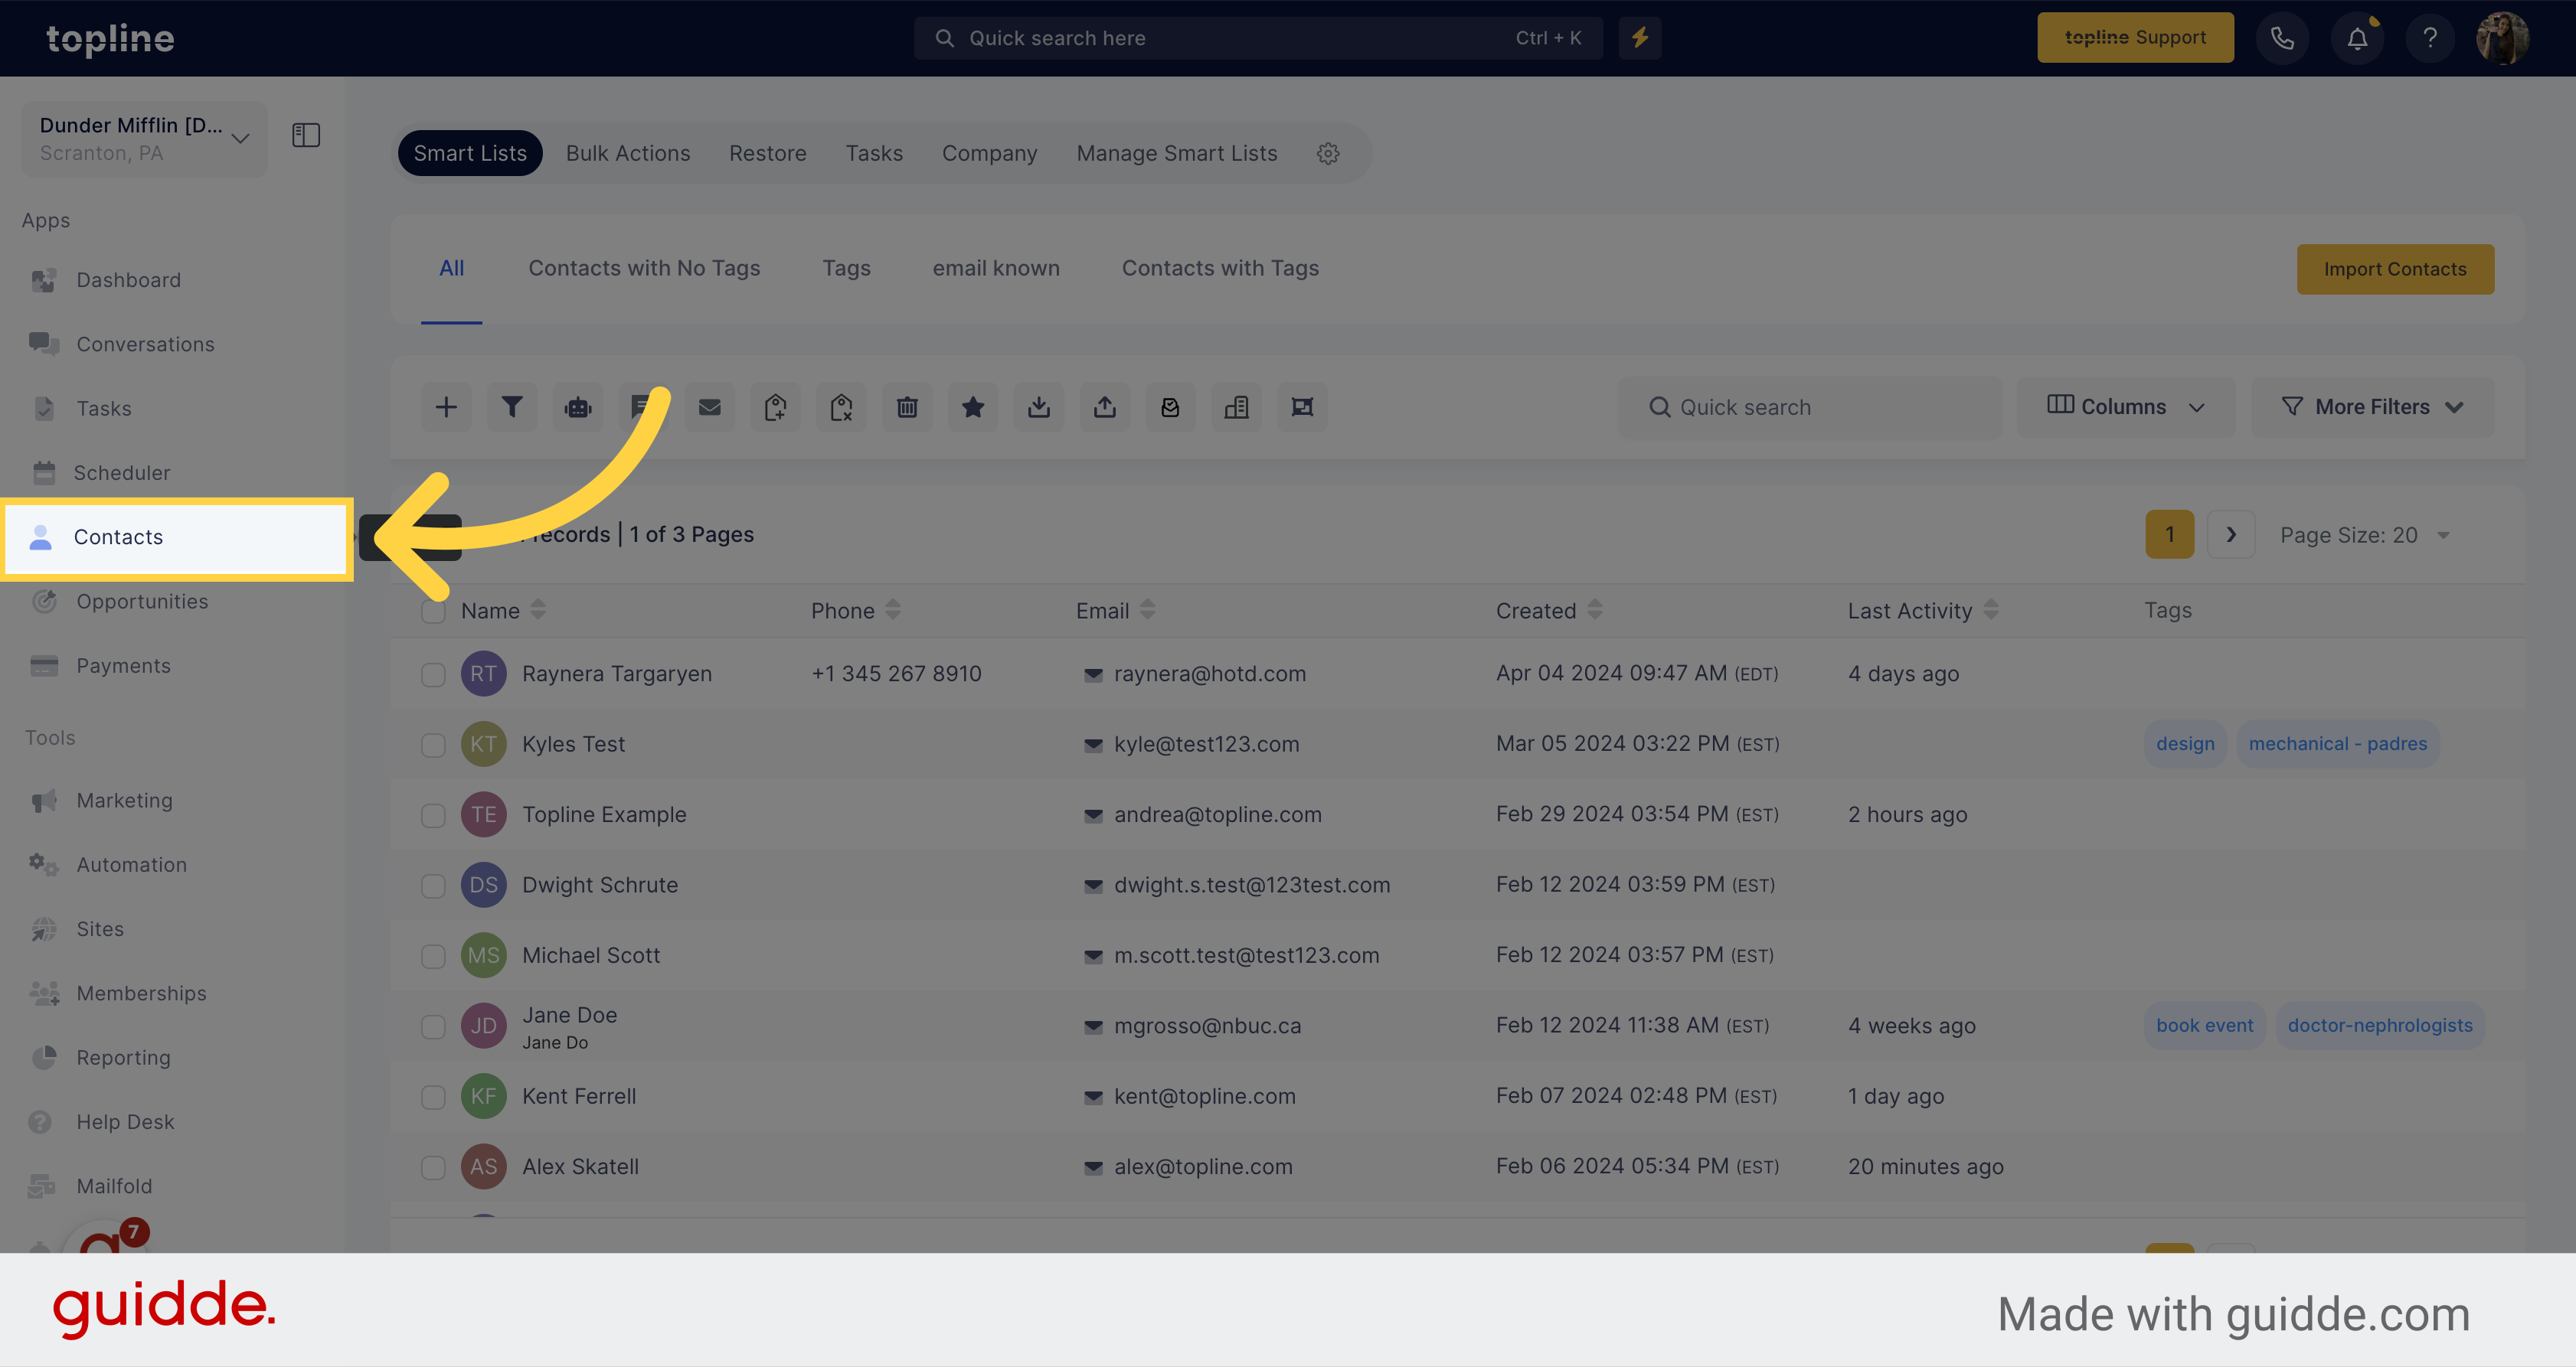
Task: Open Automation in sidebar
Action: click(x=131, y=864)
